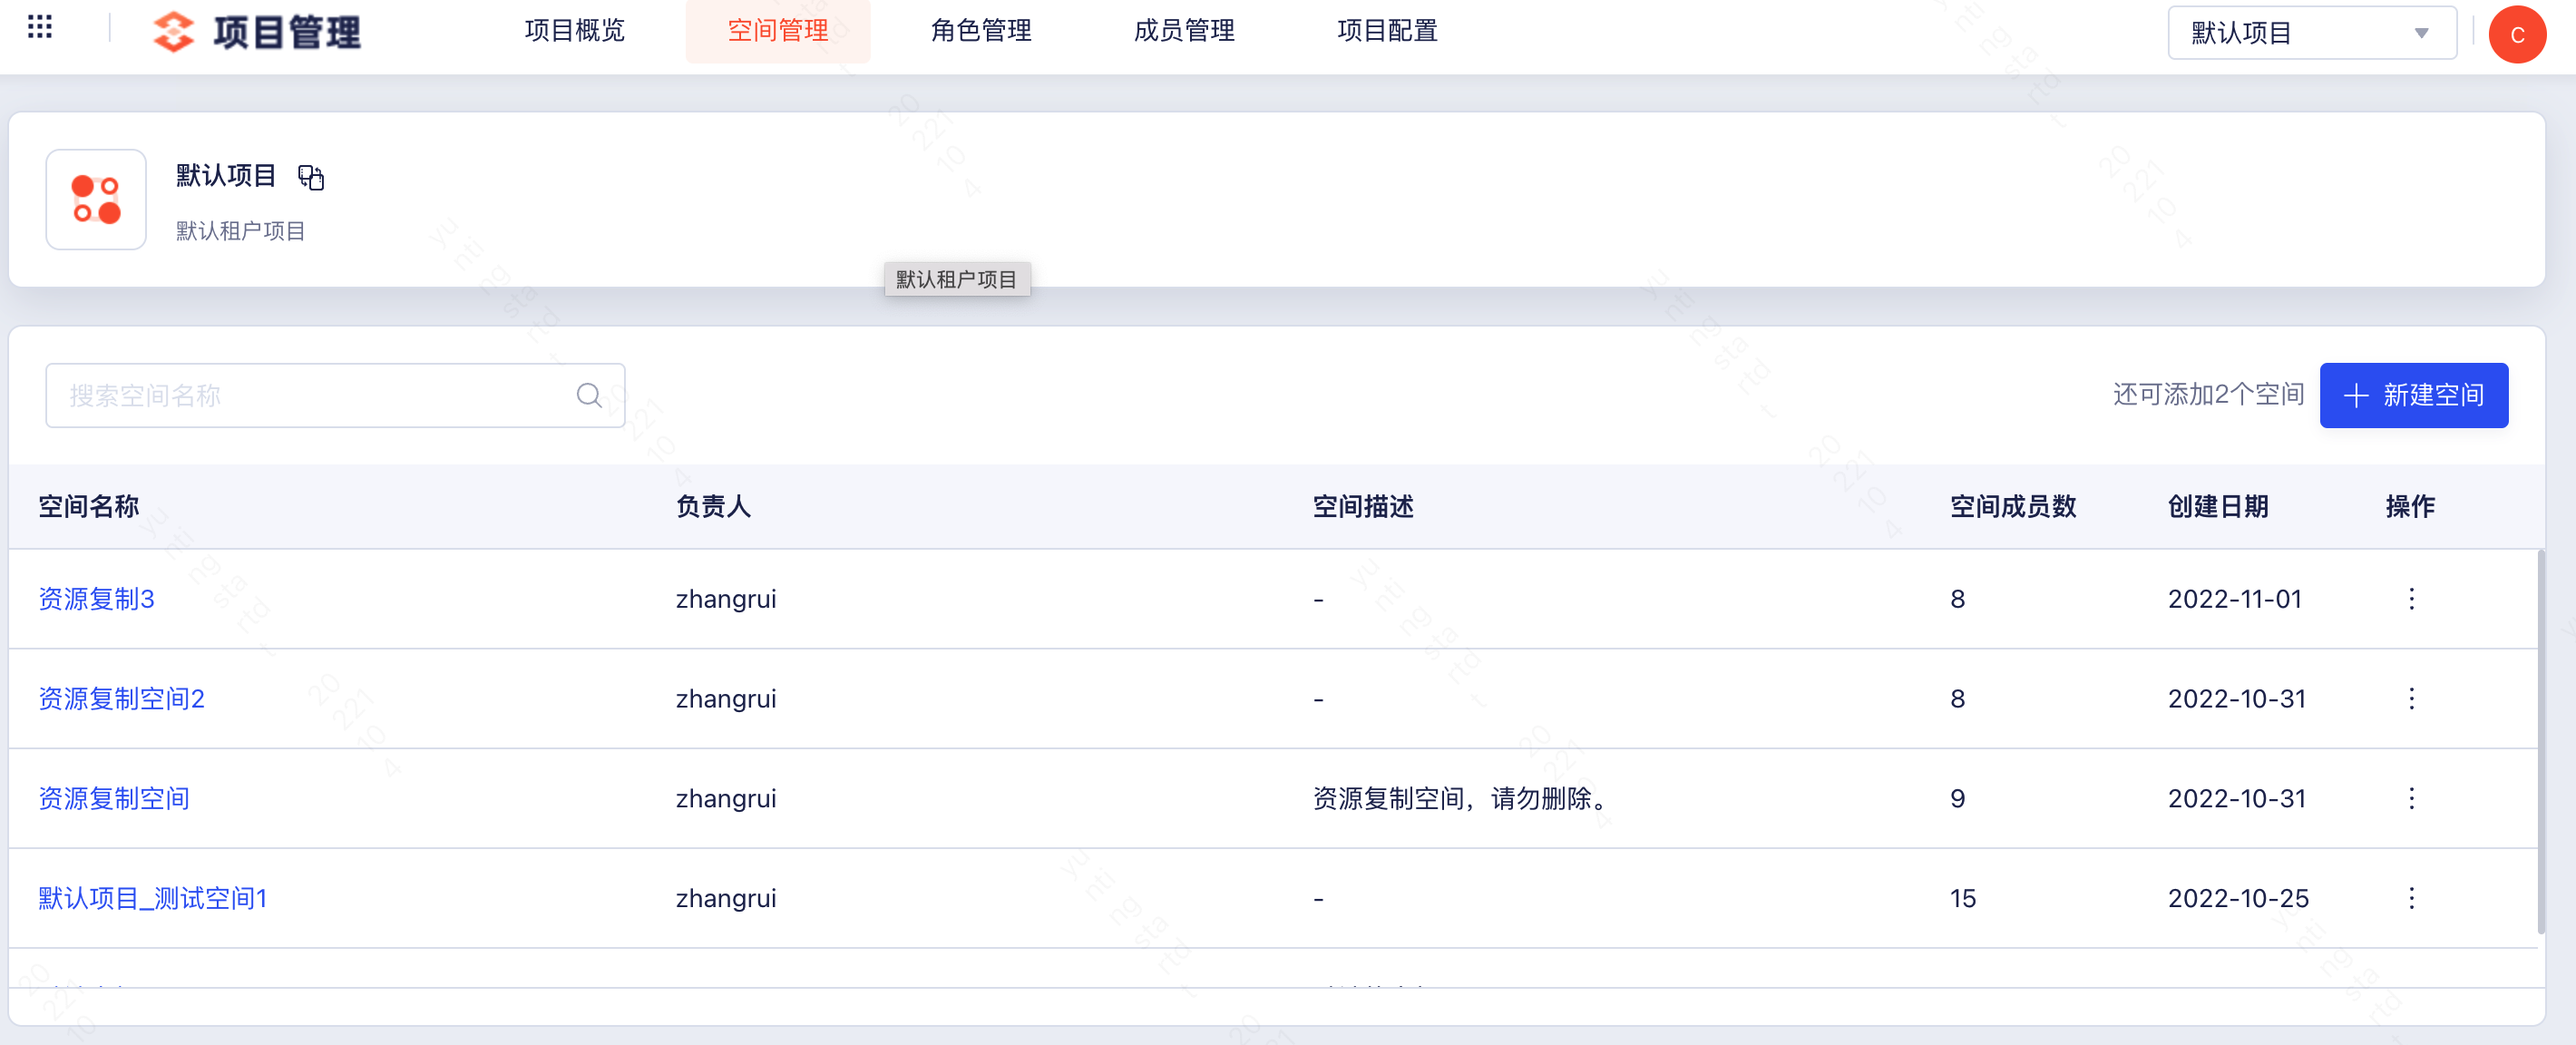Screen dimensions: 2576x1045
Task: Focus the 搜索空间名称 search field
Action: point(335,396)
